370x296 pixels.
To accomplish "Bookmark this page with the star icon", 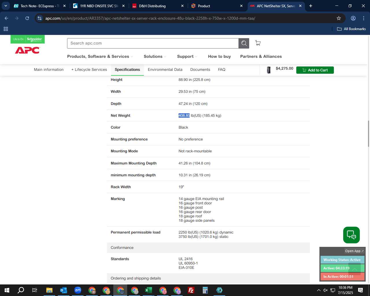I will pos(339,18).
